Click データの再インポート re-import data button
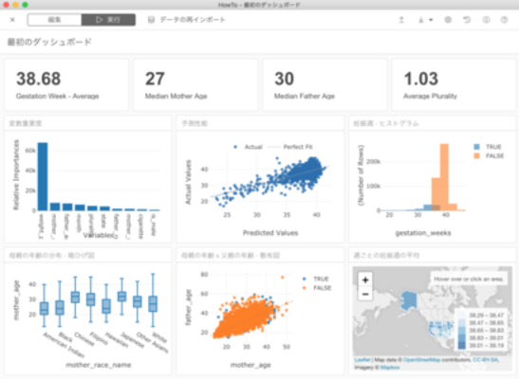Screen dimensions: 519x379 pyautogui.click(x=186, y=20)
